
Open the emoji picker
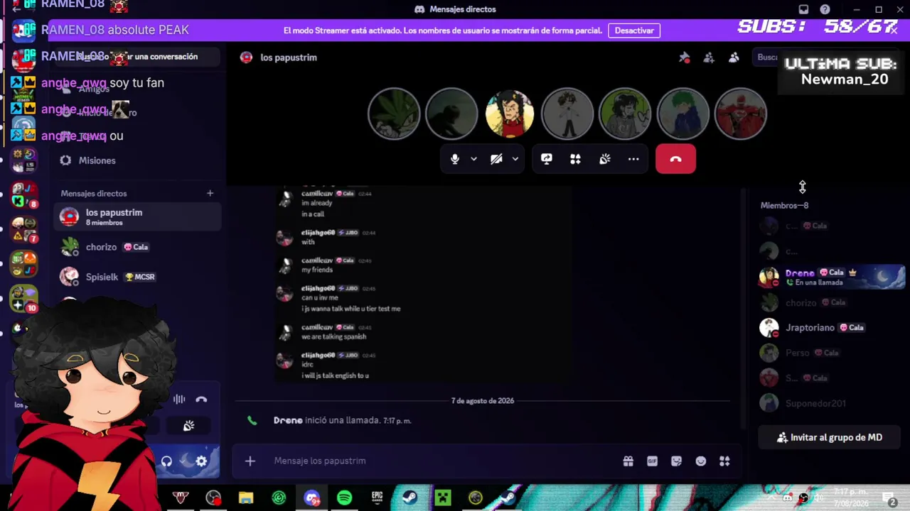[701, 461]
